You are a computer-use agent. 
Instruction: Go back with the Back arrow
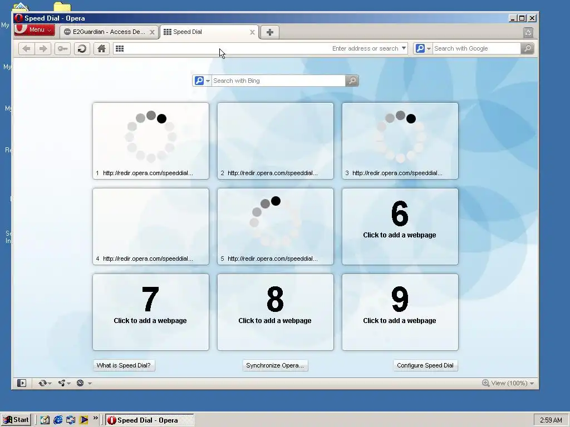pos(26,49)
